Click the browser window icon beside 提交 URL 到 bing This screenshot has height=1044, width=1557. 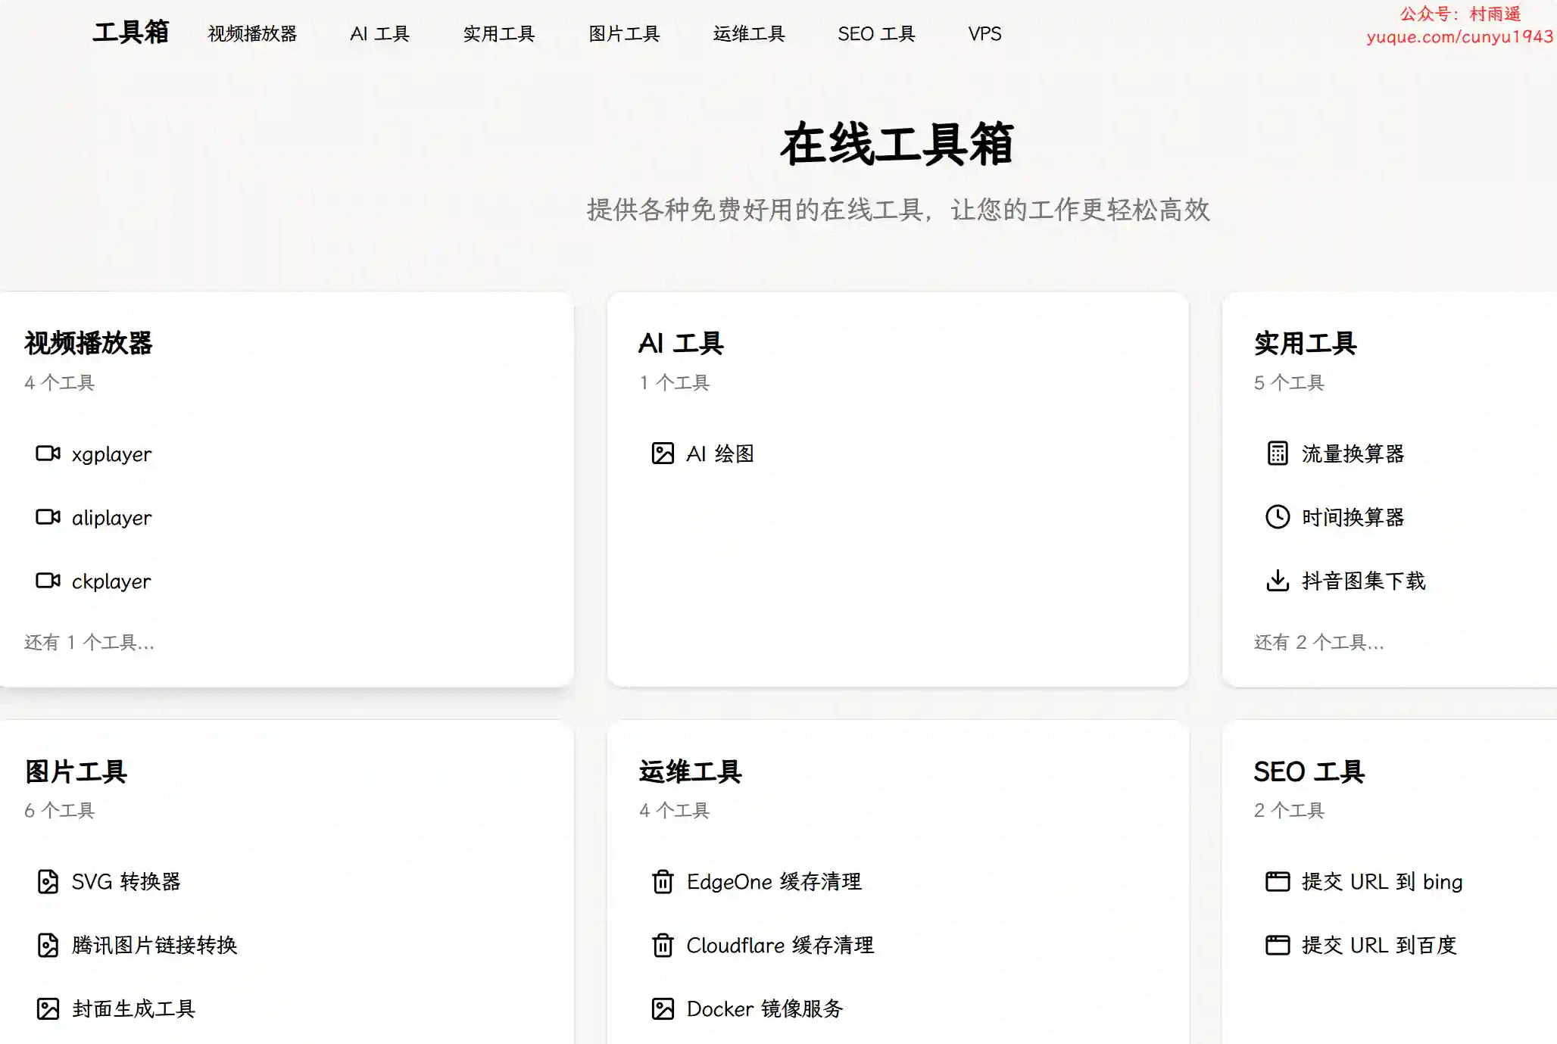coord(1278,881)
